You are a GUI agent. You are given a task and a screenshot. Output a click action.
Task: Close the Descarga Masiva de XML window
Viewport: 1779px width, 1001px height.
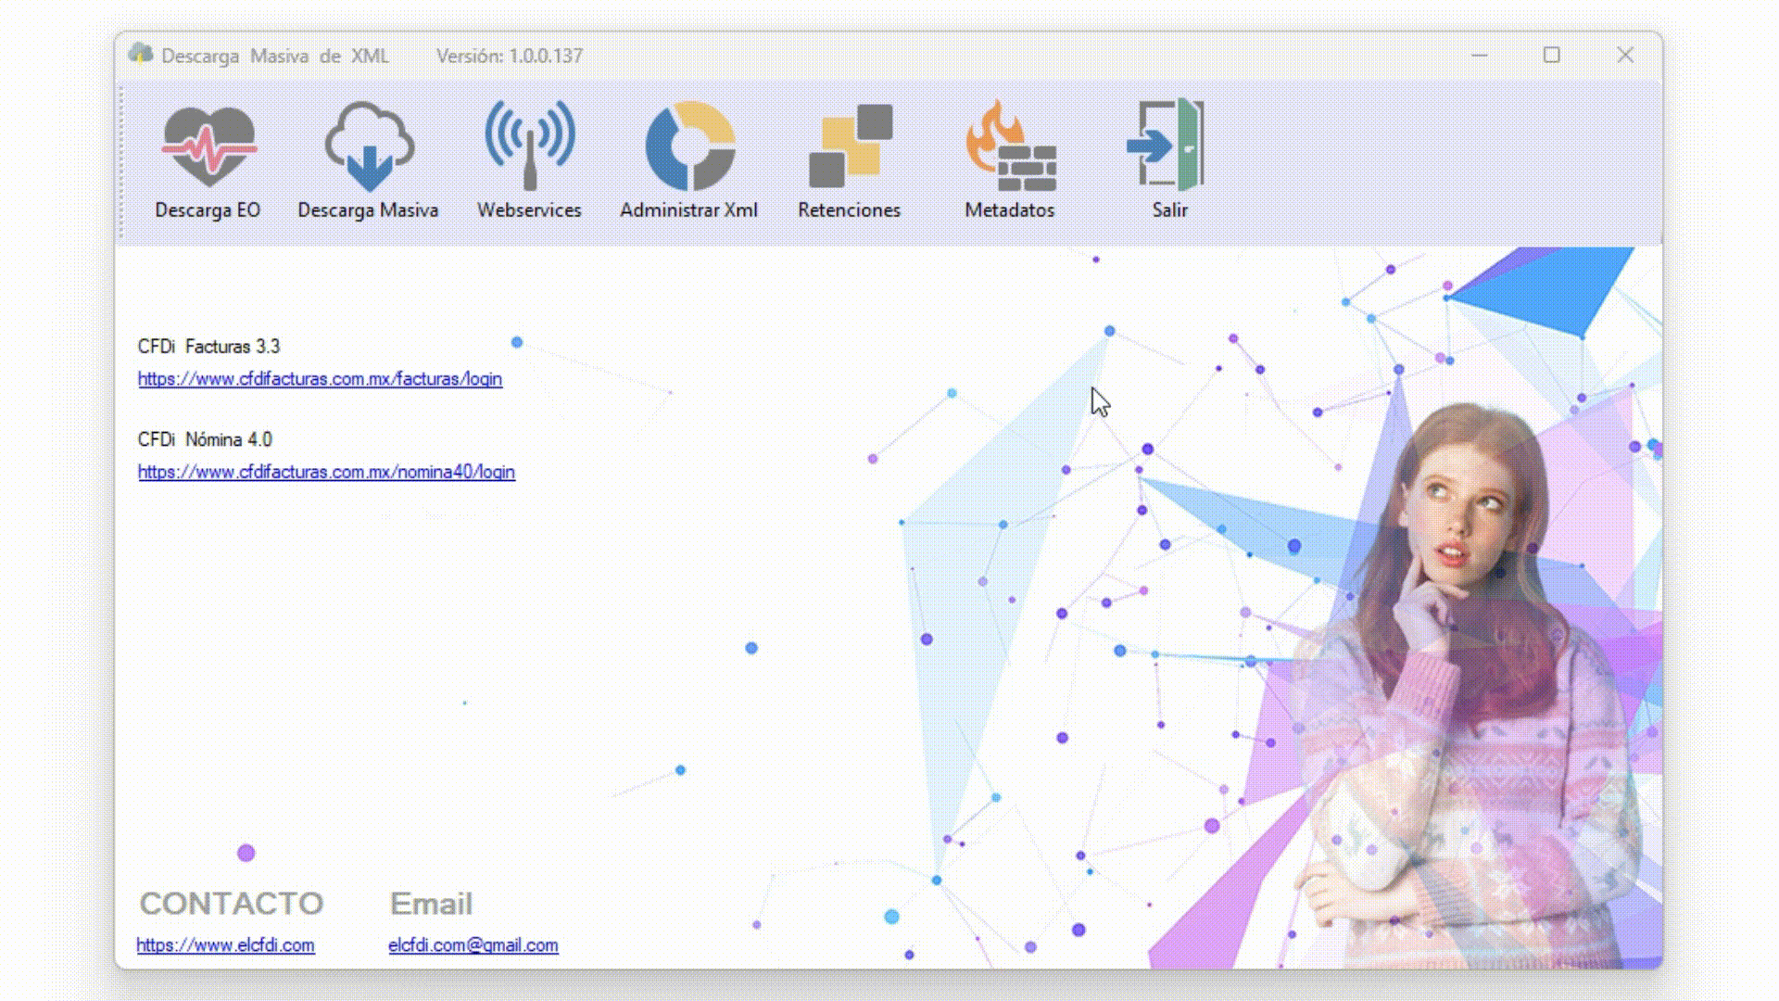point(1625,56)
